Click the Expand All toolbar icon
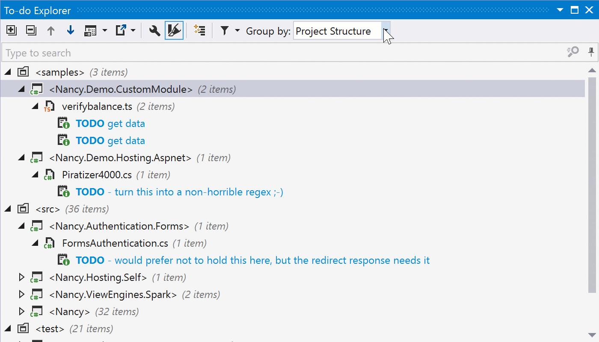The width and height of the screenshot is (599, 342). 12,30
